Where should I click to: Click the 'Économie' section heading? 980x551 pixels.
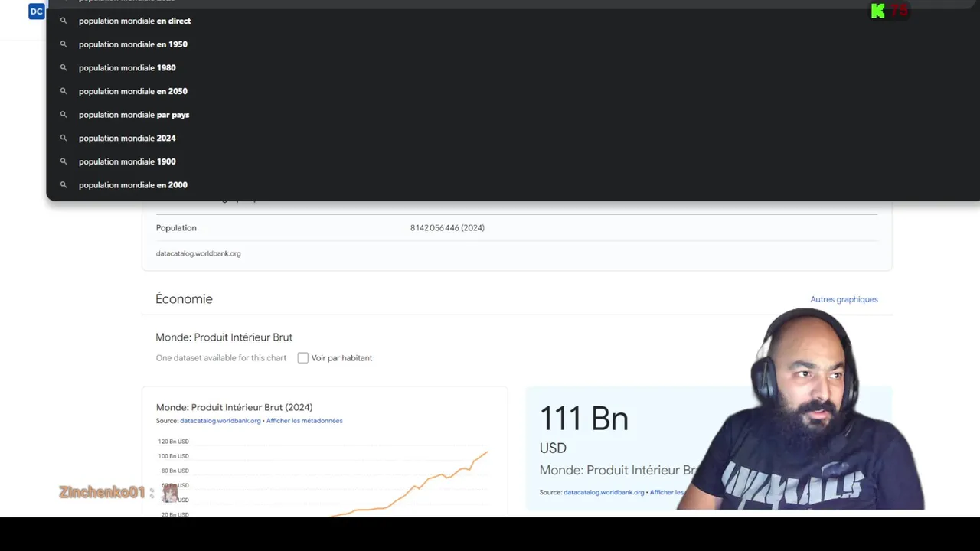tap(184, 299)
